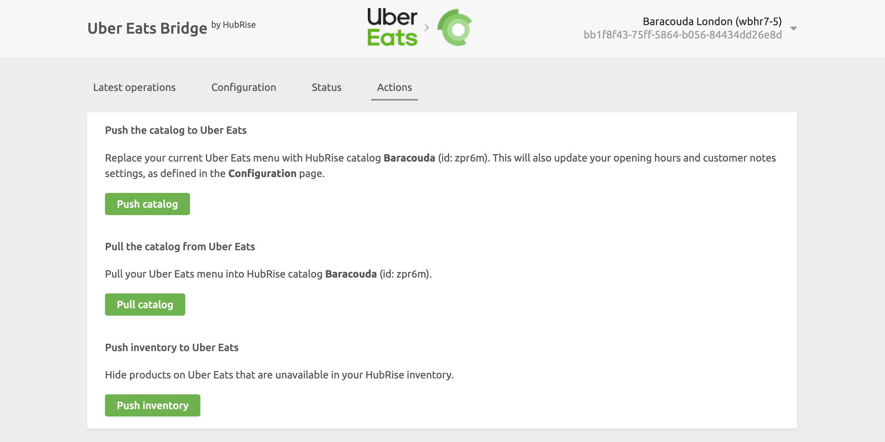Click the green HubRise circular logo
Screen dimensions: 885x442
[x=455, y=28]
